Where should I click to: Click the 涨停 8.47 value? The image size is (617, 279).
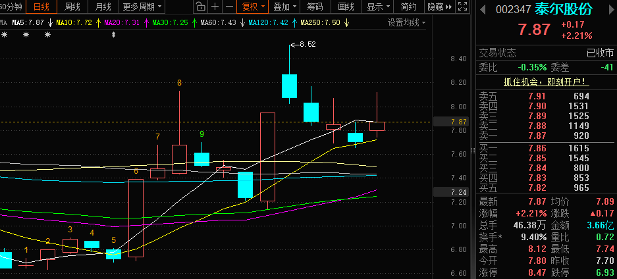[537, 272]
